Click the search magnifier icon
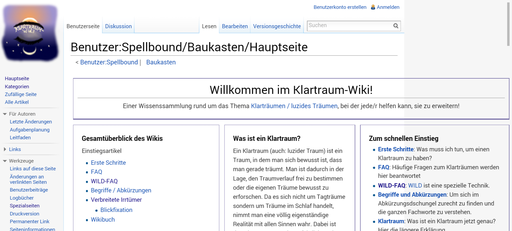 coord(396,26)
